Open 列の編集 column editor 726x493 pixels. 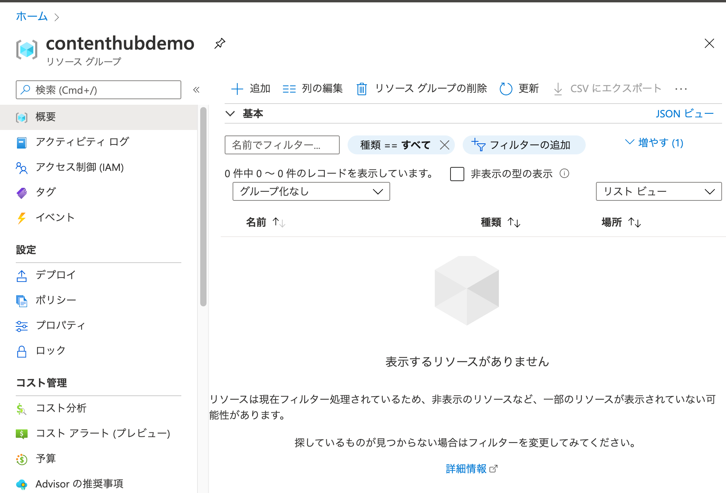click(313, 89)
